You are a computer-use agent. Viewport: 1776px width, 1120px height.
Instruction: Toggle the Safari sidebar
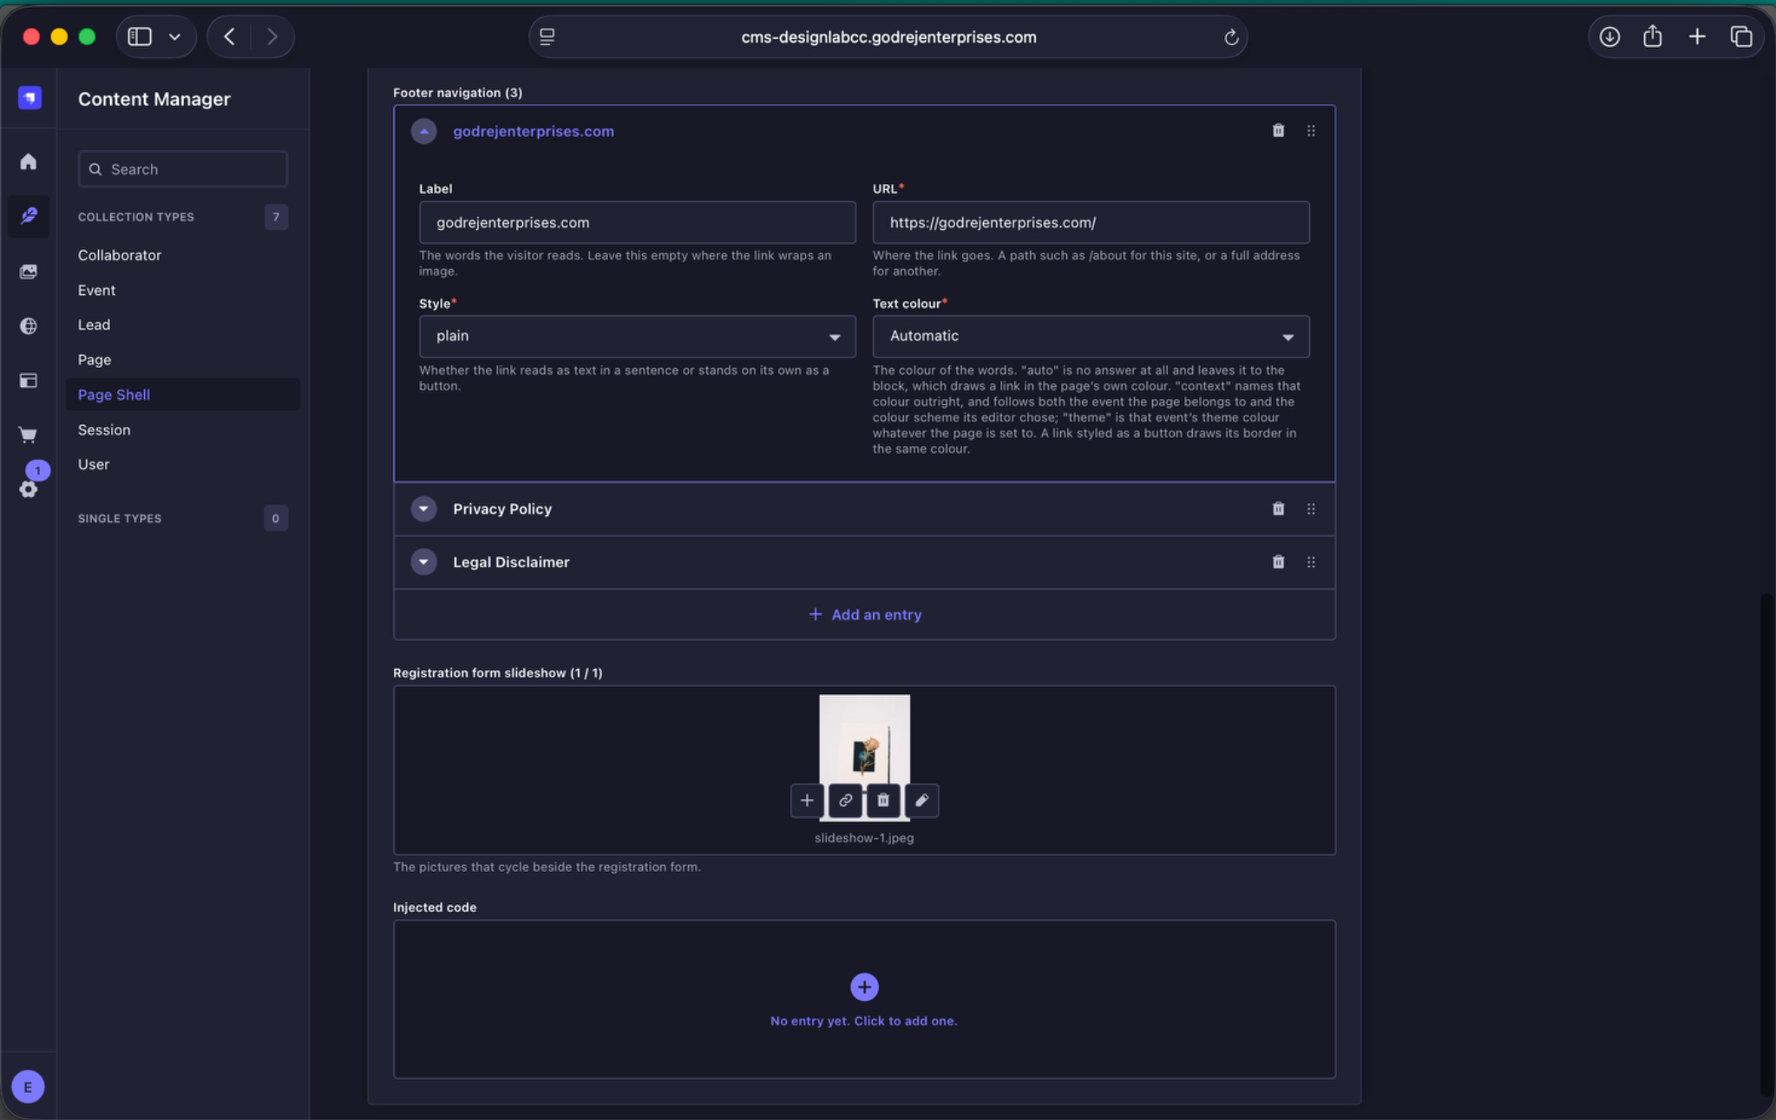tap(140, 36)
